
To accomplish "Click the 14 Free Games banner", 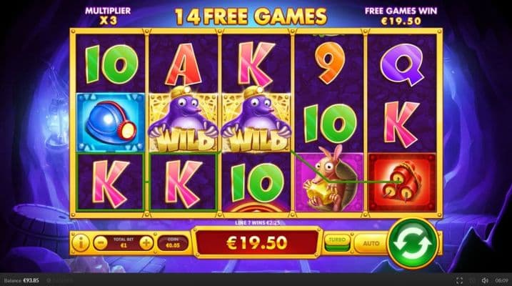I will tap(251, 16).
